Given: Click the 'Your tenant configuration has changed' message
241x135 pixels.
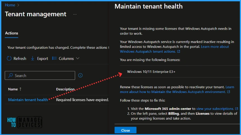Looking at the screenshot, I should click(58, 48).
